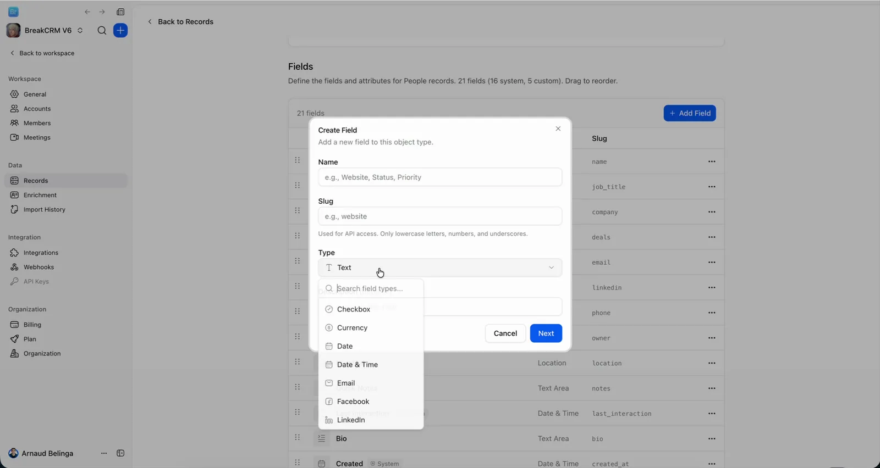Click the Next button
The height and width of the screenshot is (468, 880).
(x=546, y=333)
